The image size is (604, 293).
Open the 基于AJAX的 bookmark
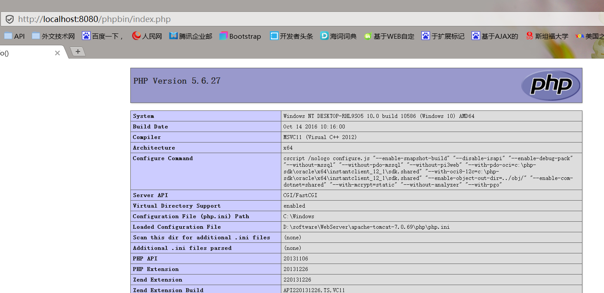click(x=495, y=36)
